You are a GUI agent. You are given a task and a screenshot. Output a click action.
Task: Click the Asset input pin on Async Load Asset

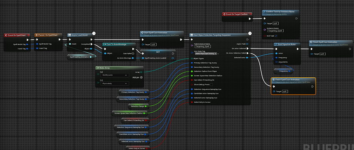70,44
